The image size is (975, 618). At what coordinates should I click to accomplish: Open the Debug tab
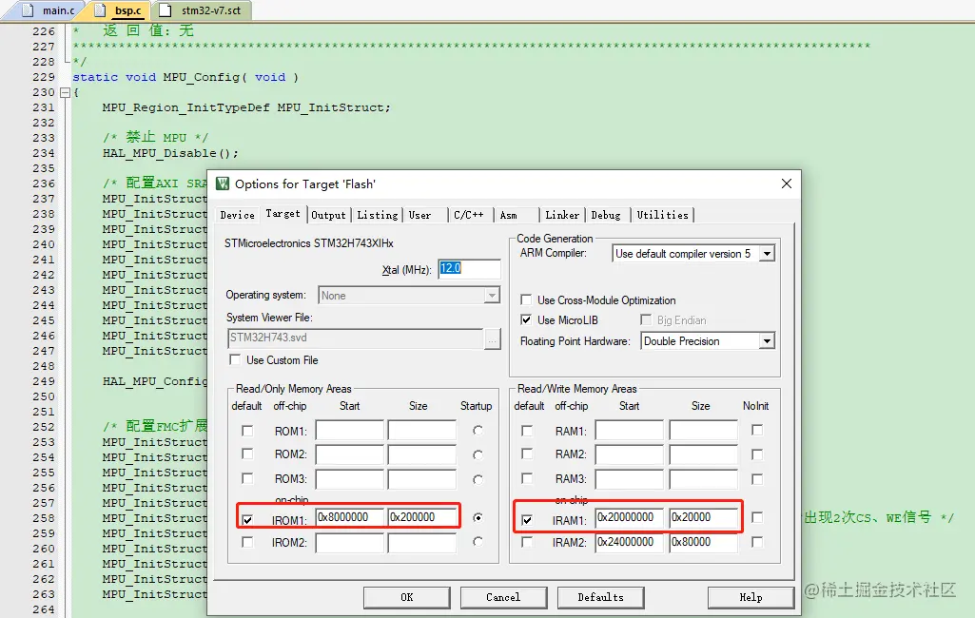click(606, 215)
